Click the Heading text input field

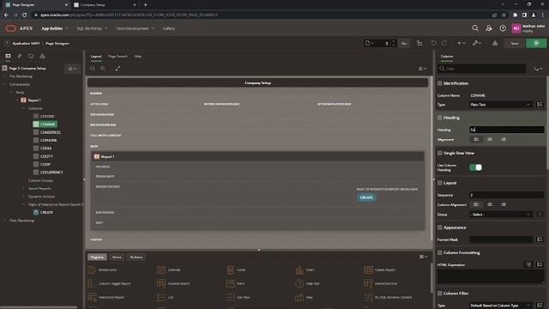pos(507,130)
